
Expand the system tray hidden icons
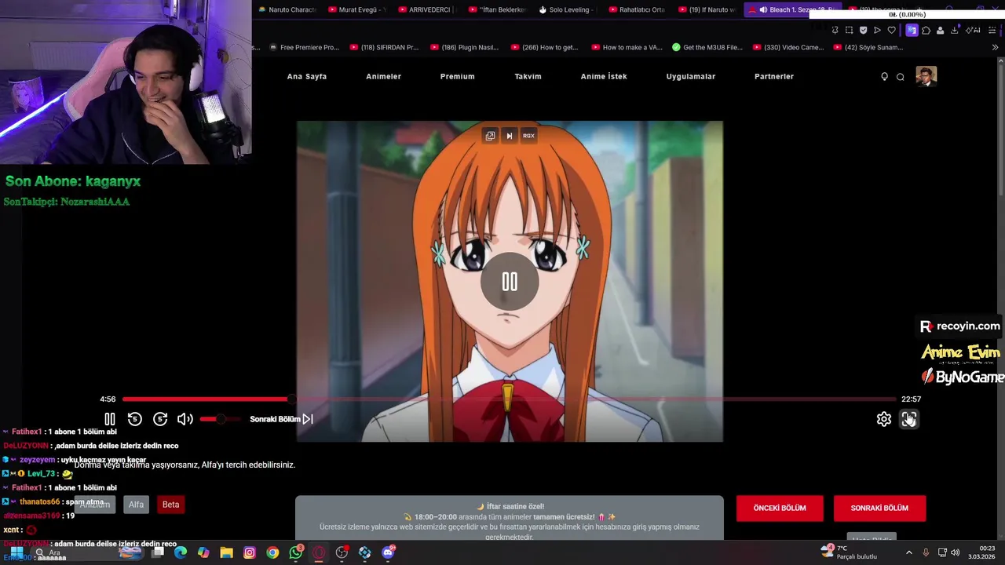point(909,552)
